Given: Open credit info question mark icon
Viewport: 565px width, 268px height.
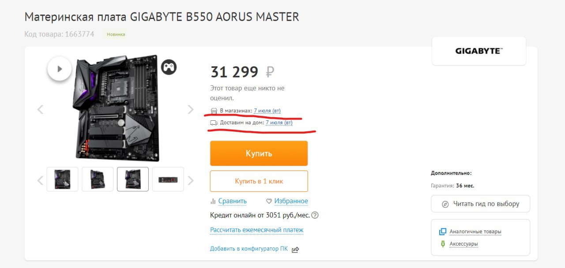Looking at the screenshot, I should [x=315, y=216].
